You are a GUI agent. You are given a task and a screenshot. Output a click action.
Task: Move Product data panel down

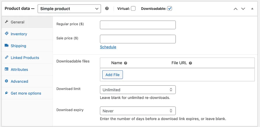[243, 9]
